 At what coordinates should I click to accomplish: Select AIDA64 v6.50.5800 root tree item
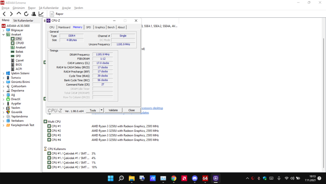coord(18,26)
